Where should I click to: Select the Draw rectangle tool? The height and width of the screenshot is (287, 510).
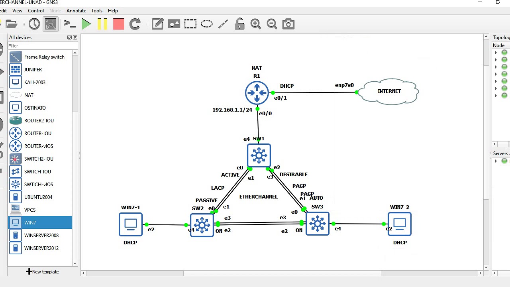(190, 24)
